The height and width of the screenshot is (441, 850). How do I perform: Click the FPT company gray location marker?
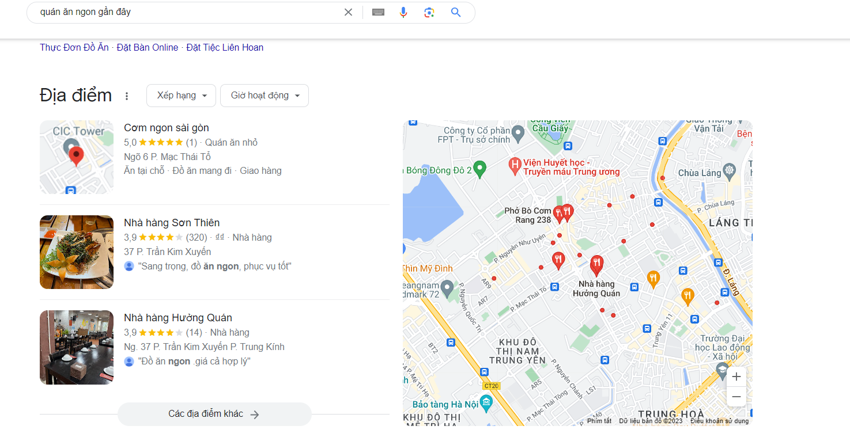point(518,135)
